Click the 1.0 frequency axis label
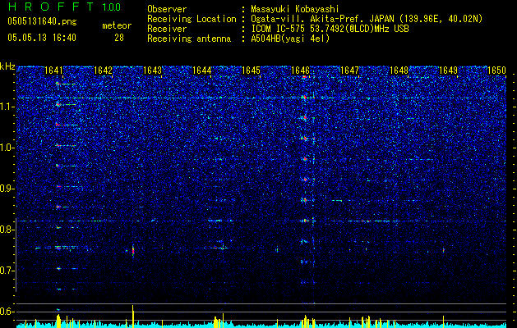Viewport: 517px width, 328px height. pyautogui.click(x=7, y=148)
